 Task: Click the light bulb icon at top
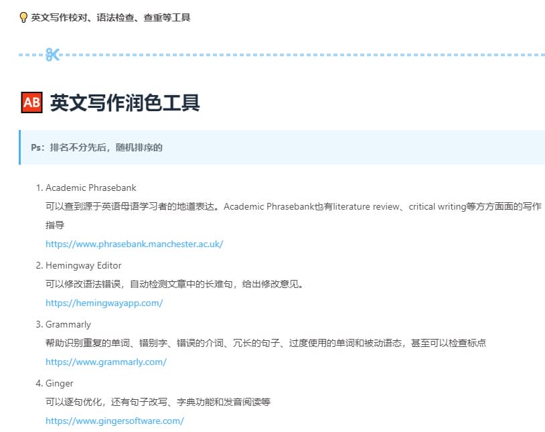coord(23,17)
